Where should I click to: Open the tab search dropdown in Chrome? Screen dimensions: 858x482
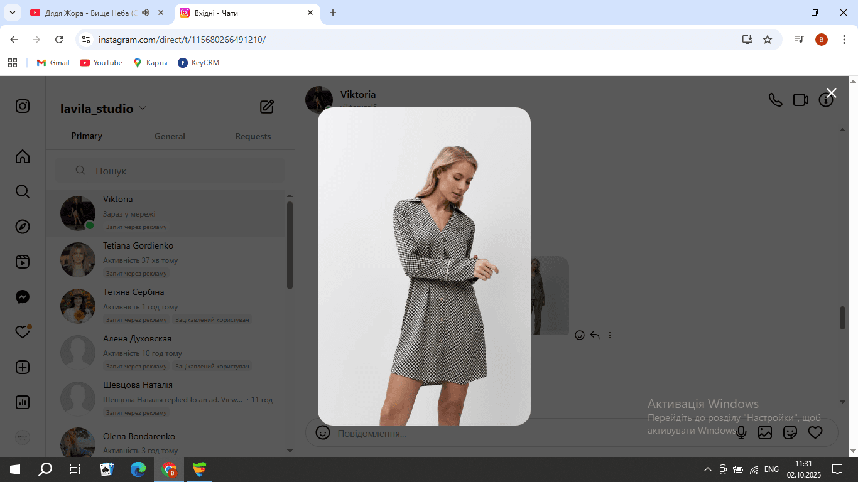tap(12, 13)
